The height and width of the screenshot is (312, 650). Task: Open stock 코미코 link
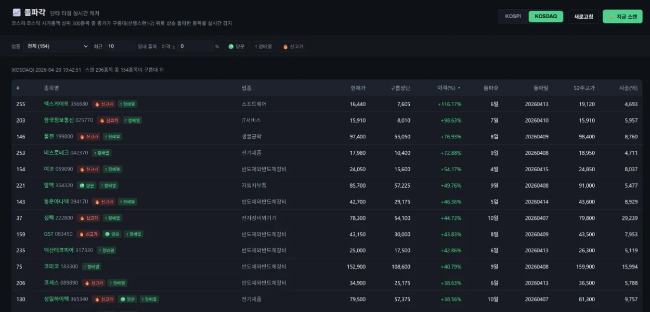pyautogui.click(x=51, y=267)
